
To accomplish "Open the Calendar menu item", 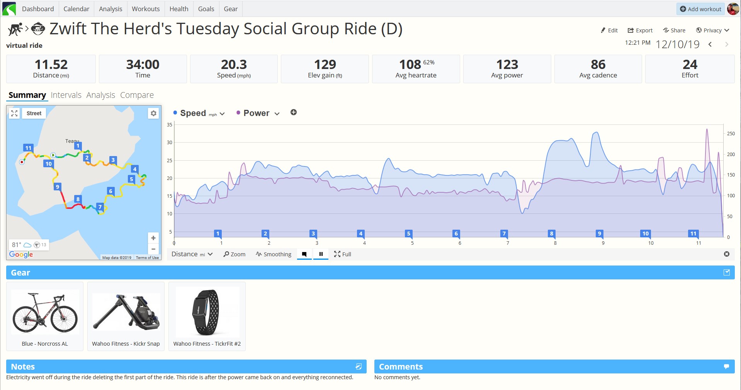I will [76, 9].
